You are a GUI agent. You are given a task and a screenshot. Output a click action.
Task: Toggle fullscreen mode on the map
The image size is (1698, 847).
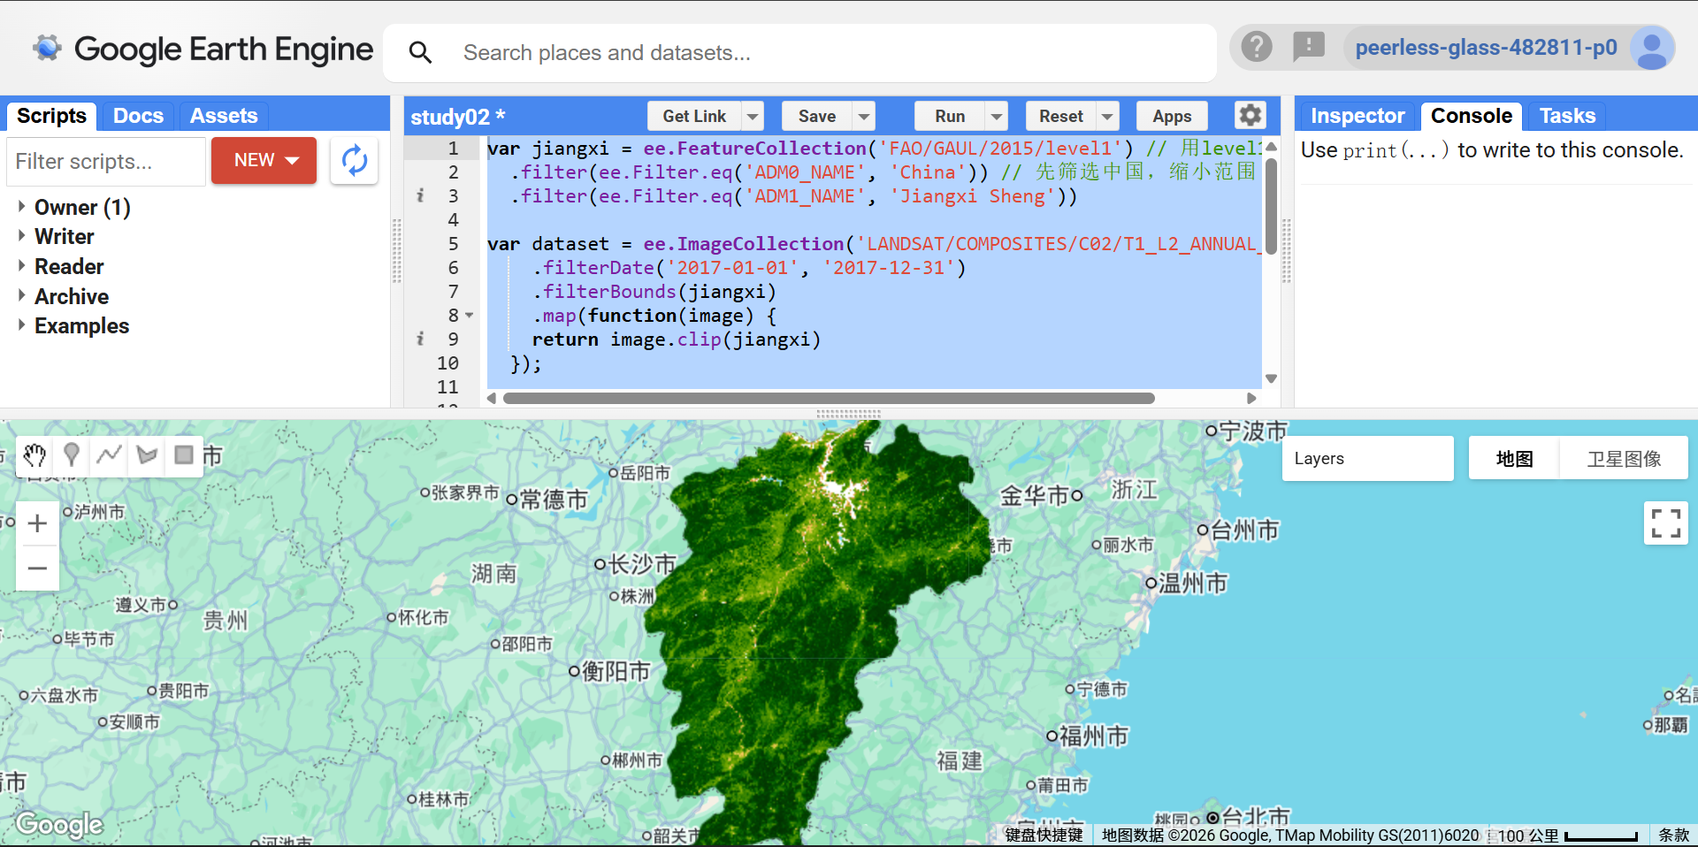(1665, 523)
